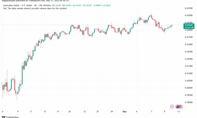Click the date label 20 on time axis
The height and width of the screenshot is (118, 197).
coord(70,112)
